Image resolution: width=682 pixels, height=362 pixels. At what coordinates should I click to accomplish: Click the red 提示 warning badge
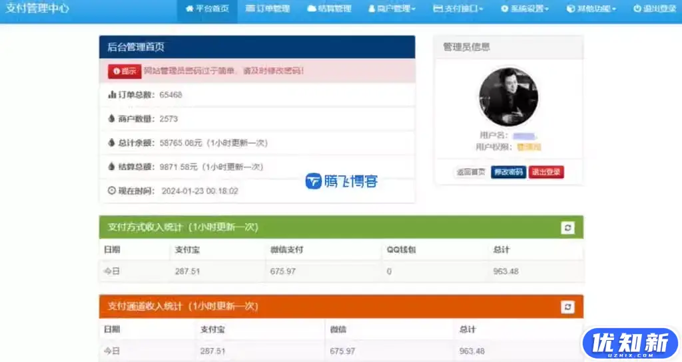(125, 71)
